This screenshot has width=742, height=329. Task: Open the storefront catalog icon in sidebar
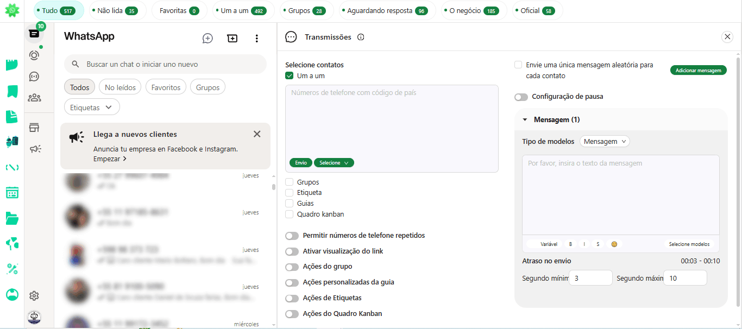pyautogui.click(x=34, y=128)
